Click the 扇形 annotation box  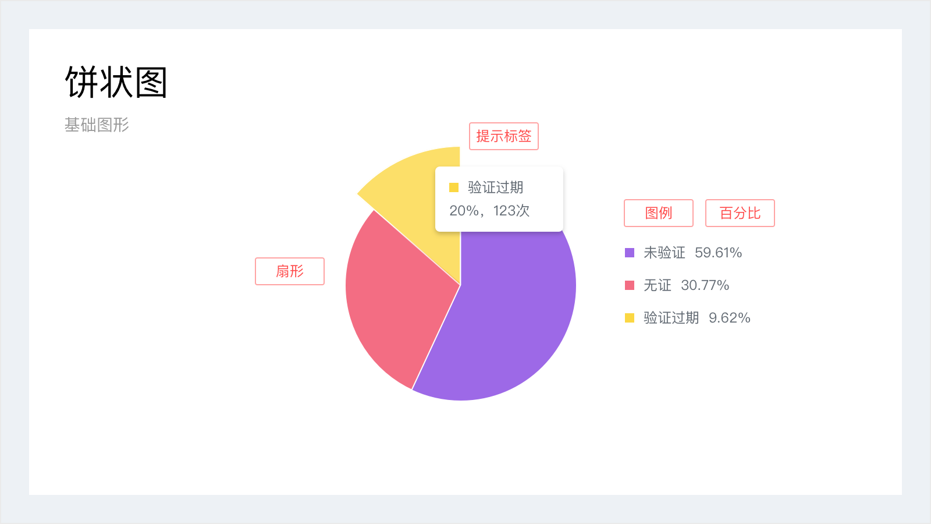point(290,271)
